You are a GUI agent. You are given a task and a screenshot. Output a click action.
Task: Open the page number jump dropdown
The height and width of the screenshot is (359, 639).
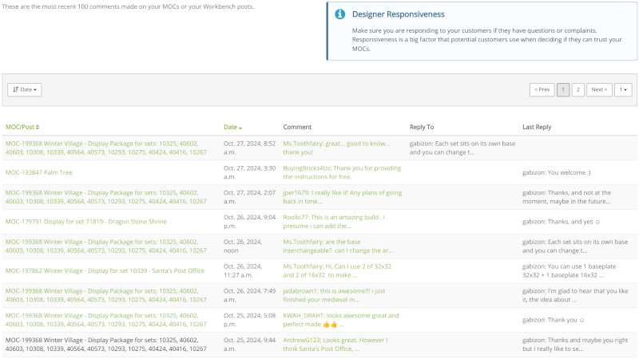click(622, 89)
